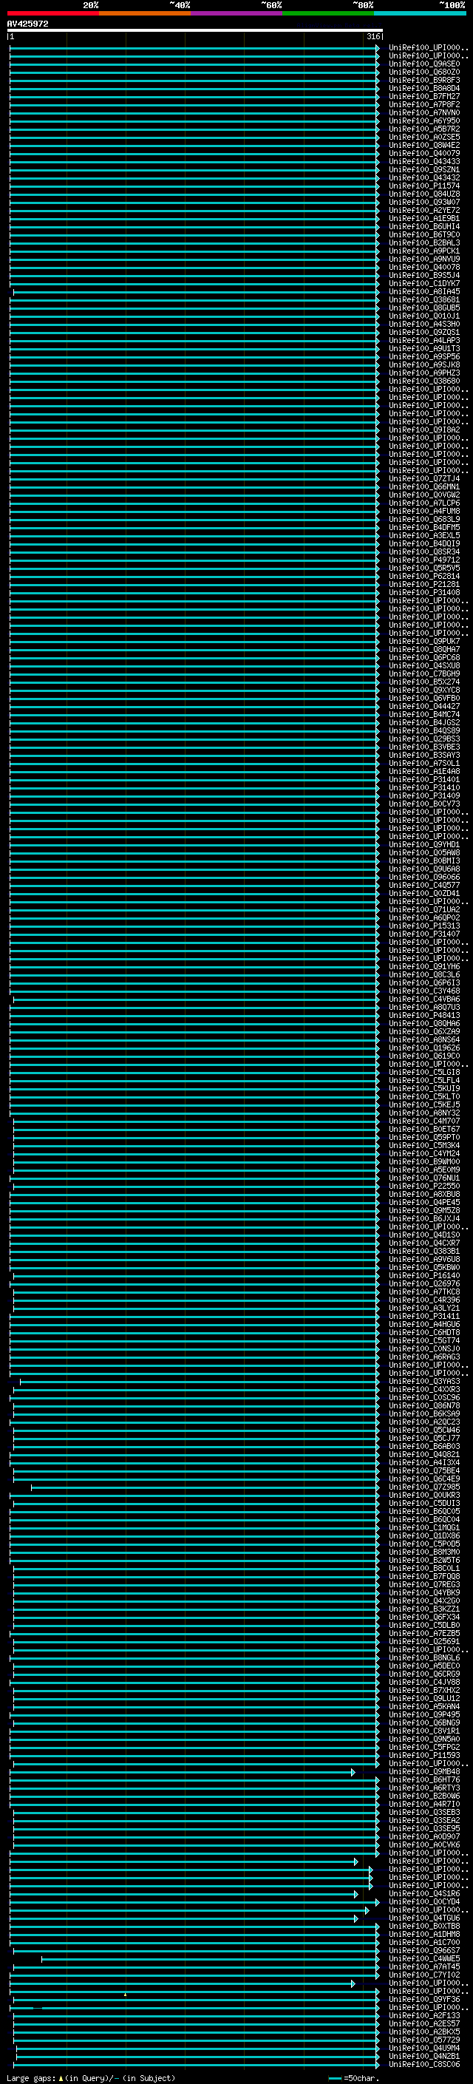Click the orange ~40% legend color bar
This screenshot has width=473, height=2084.
point(145,14)
